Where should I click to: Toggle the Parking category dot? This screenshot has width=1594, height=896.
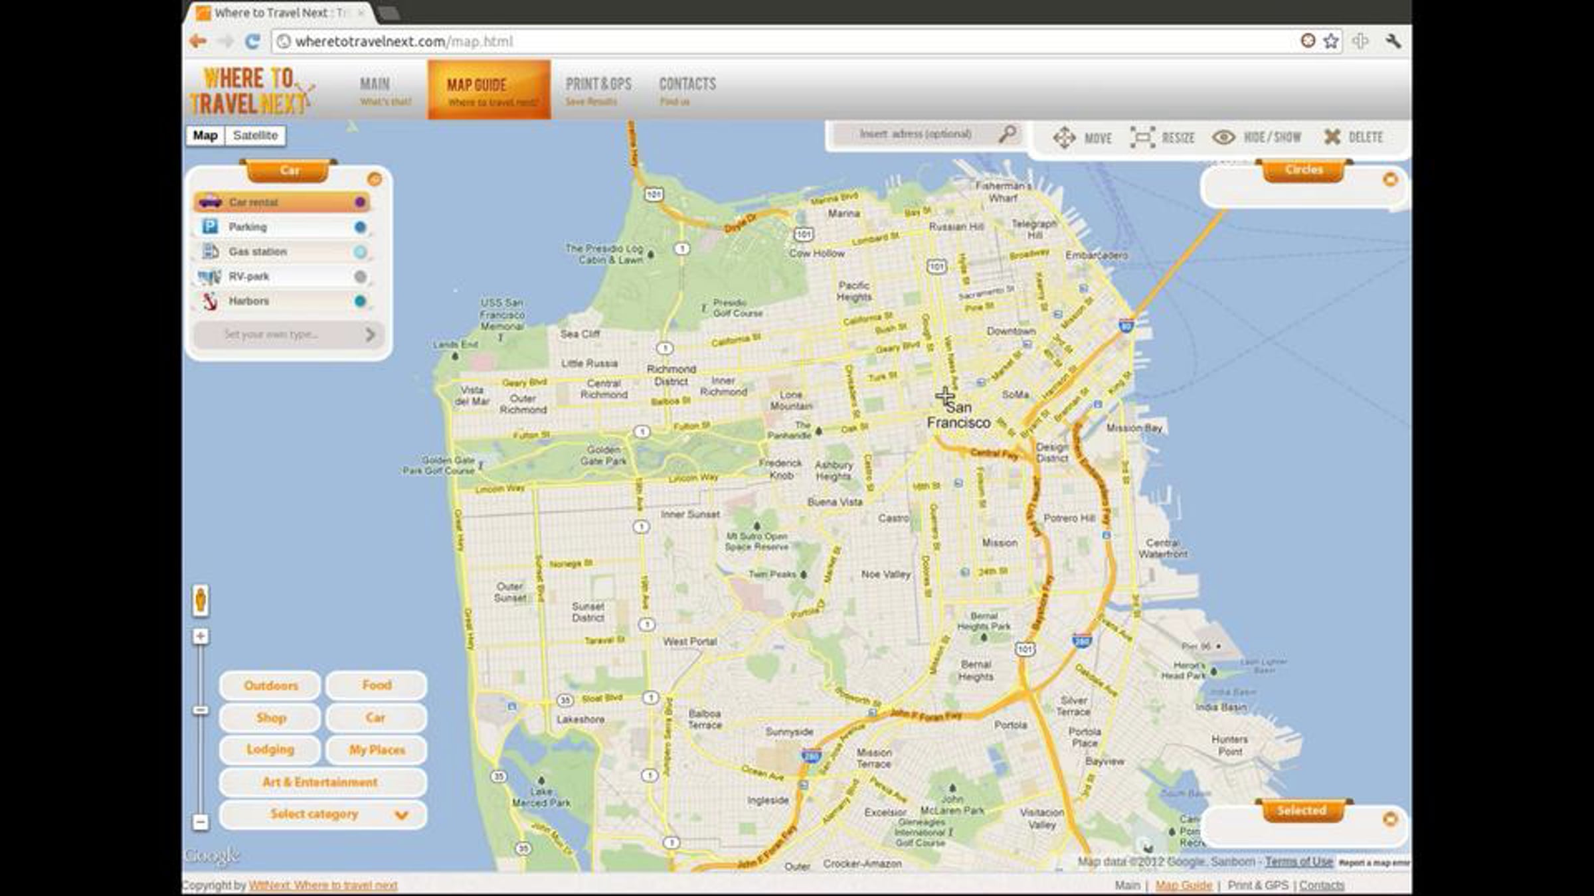(360, 227)
